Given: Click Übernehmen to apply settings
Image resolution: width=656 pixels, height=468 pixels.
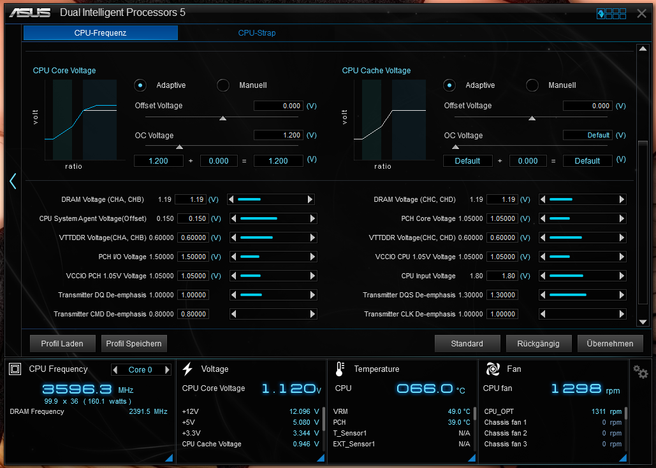Looking at the screenshot, I should (x=610, y=343).
